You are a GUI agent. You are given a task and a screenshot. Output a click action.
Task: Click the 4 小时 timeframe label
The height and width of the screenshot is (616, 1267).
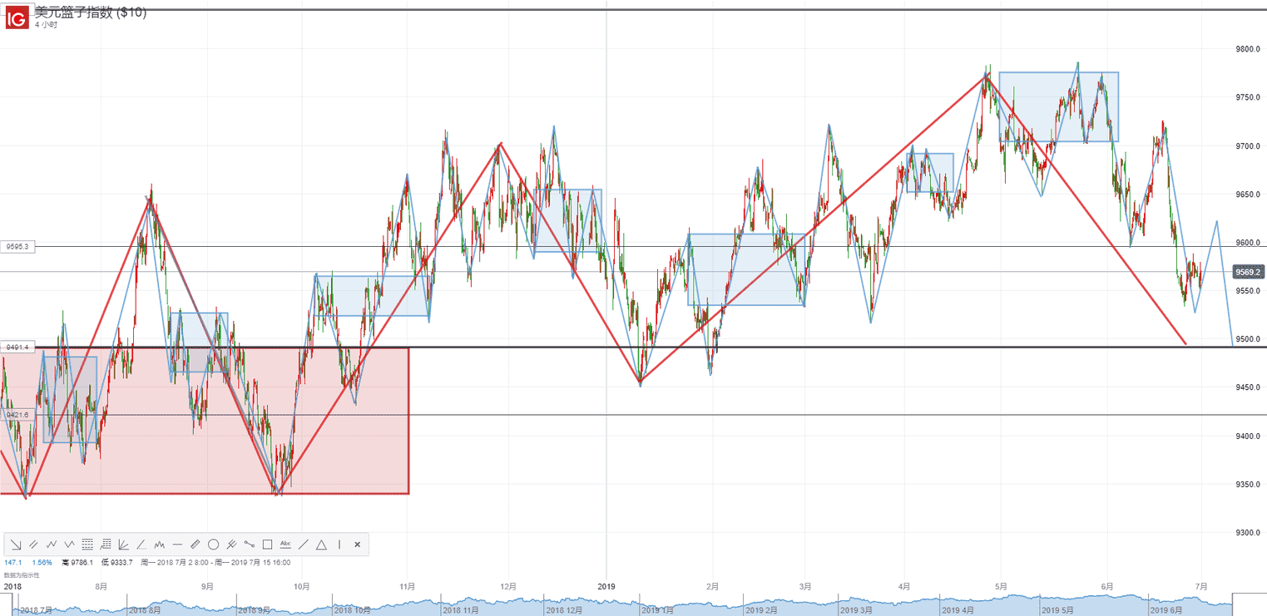pos(46,25)
